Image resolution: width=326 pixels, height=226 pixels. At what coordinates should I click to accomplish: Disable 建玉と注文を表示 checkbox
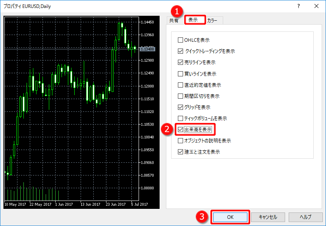(181, 152)
